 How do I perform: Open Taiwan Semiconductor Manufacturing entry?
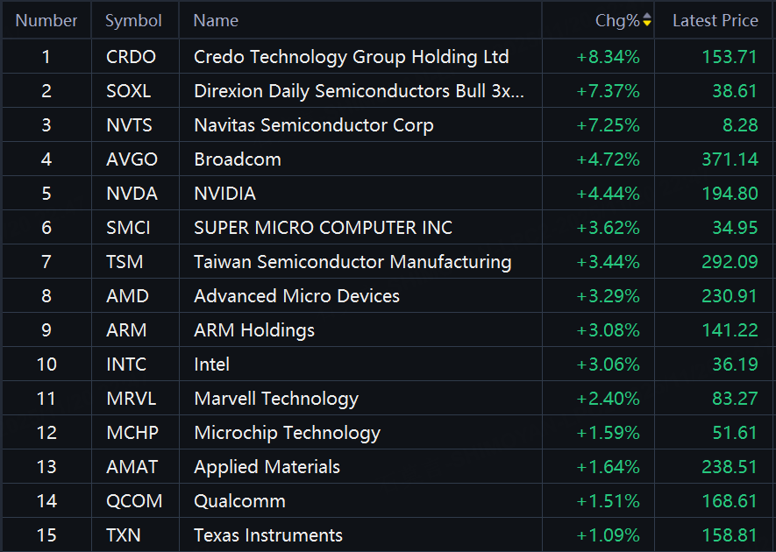[352, 262]
